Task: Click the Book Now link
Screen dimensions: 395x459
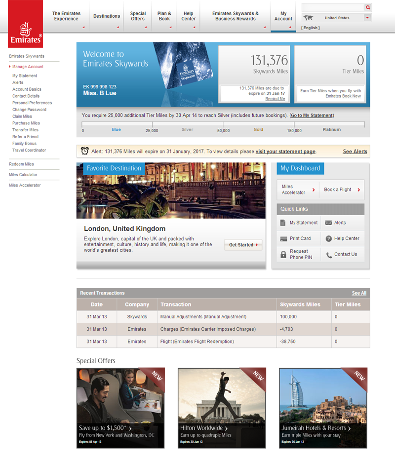Action: coord(352,96)
